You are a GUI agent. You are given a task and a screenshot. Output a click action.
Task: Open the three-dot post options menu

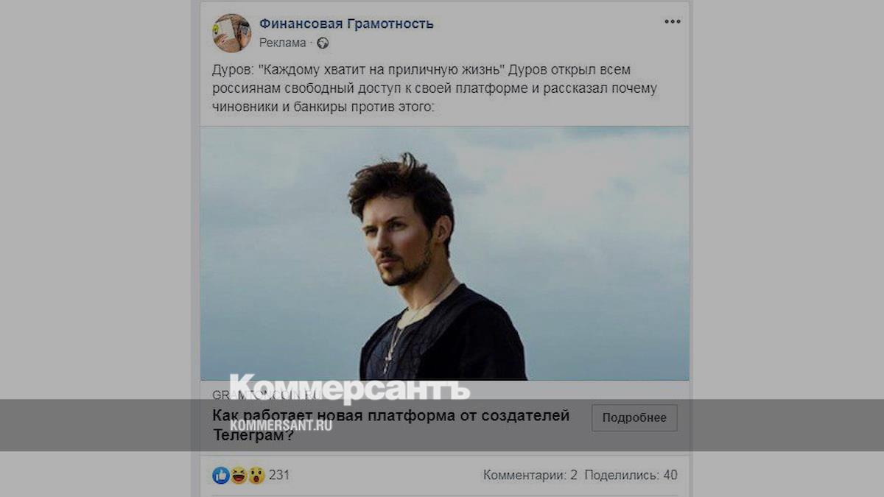pyautogui.click(x=672, y=21)
